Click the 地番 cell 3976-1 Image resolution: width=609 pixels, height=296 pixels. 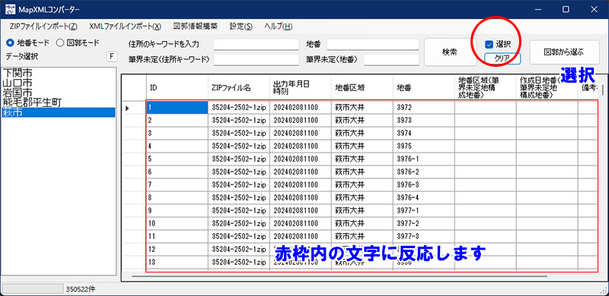tap(424, 159)
